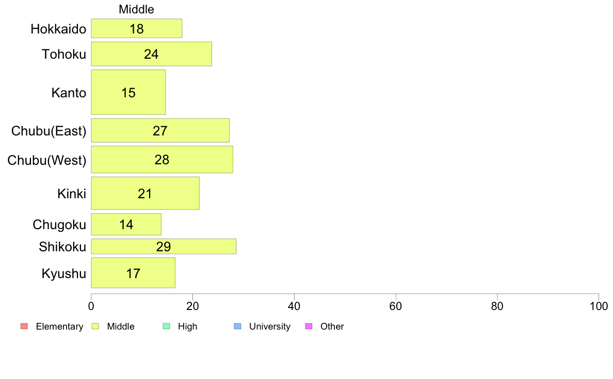This screenshot has width=613, height=379.
Task: Click the Elementary red legend swatch
Action: (24, 326)
